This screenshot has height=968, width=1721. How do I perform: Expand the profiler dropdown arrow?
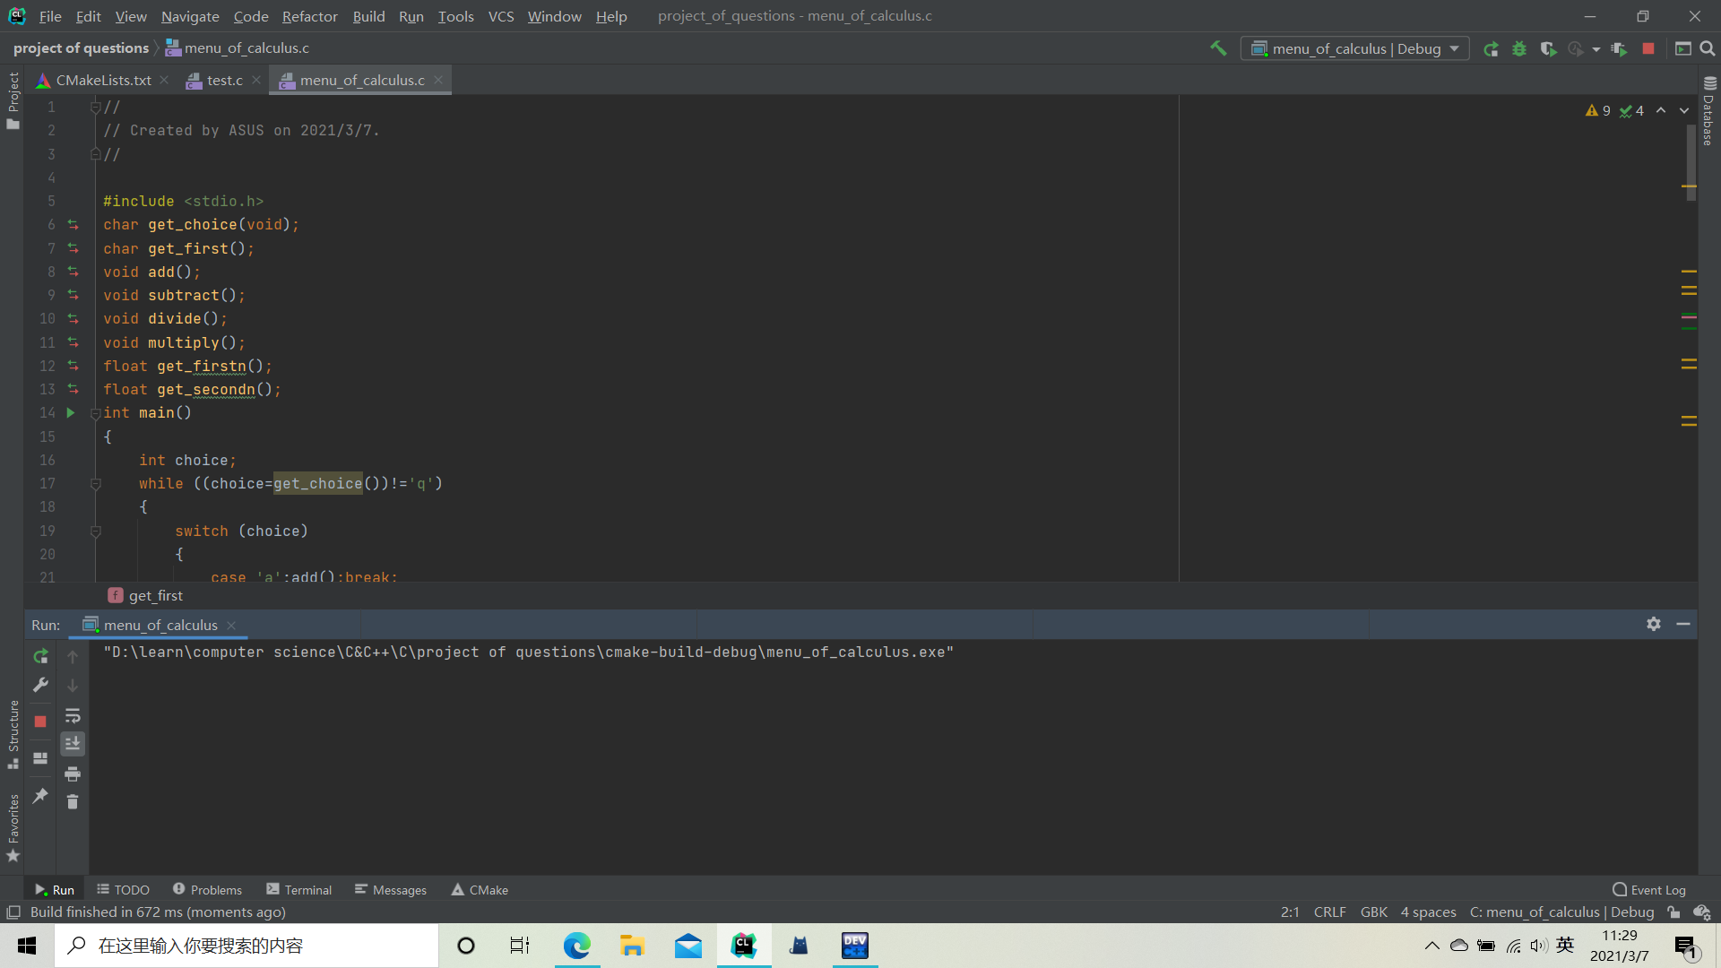coord(1596,49)
